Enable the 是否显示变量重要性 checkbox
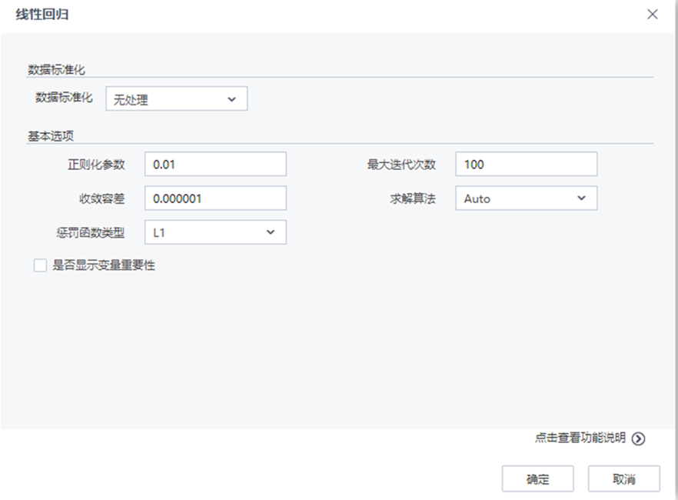The height and width of the screenshot is (500, 678). pos(40,265)
